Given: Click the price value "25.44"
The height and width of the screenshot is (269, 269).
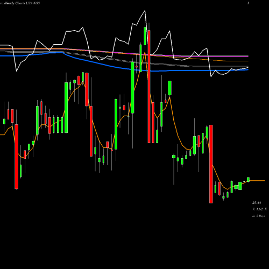Looking at the screenshot, I should (x=257, y=203).
